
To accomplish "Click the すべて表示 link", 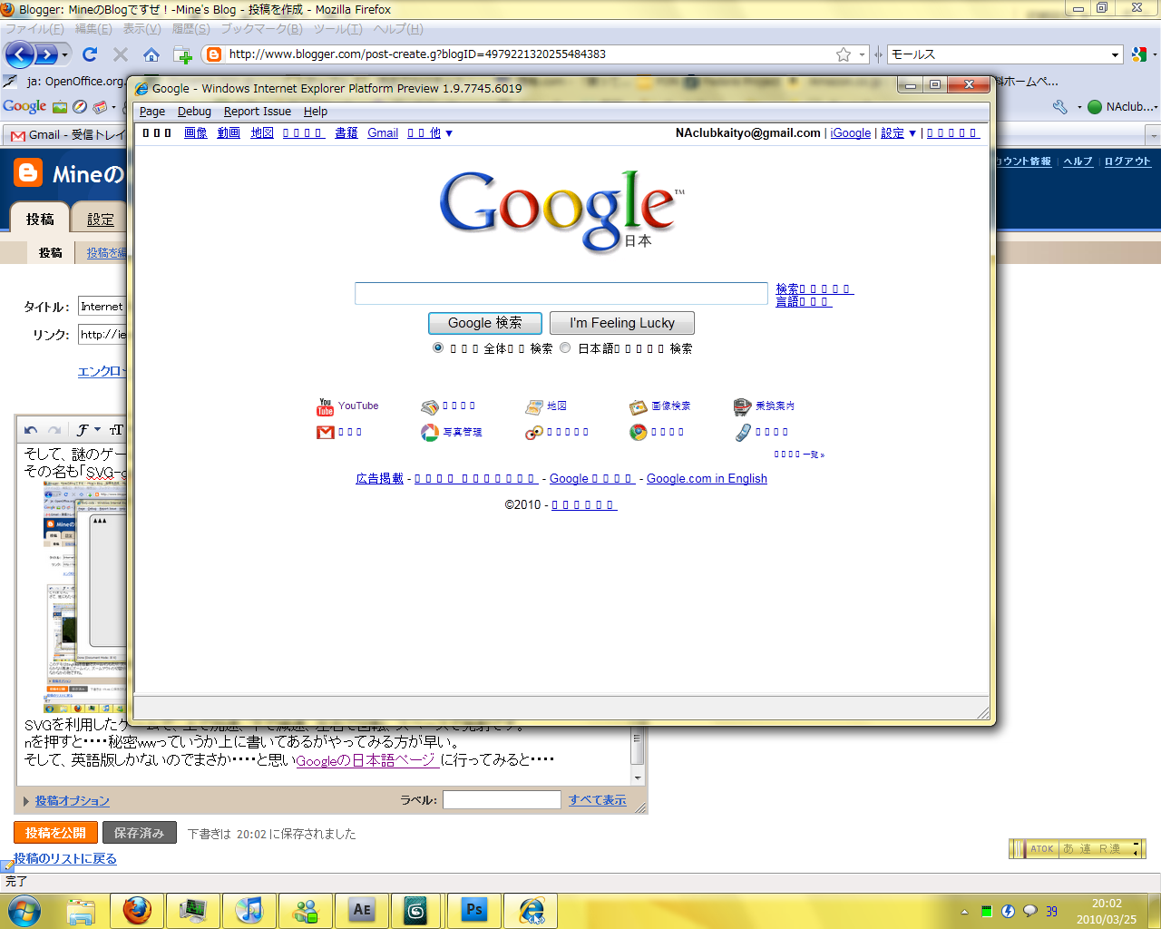I will point(598,800).
